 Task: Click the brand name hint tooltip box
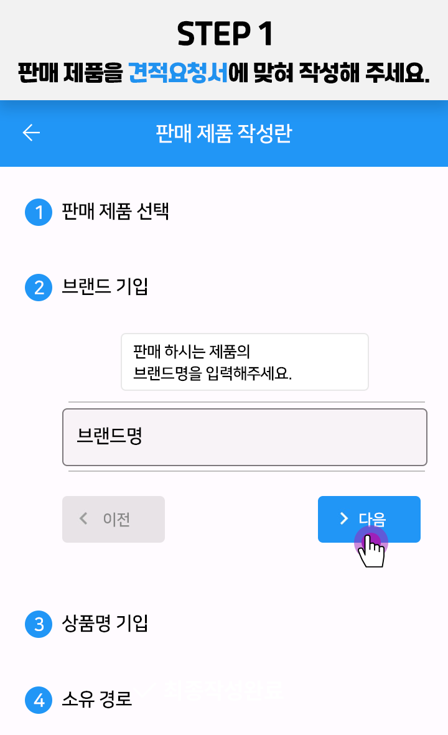(x=245, y=362)
